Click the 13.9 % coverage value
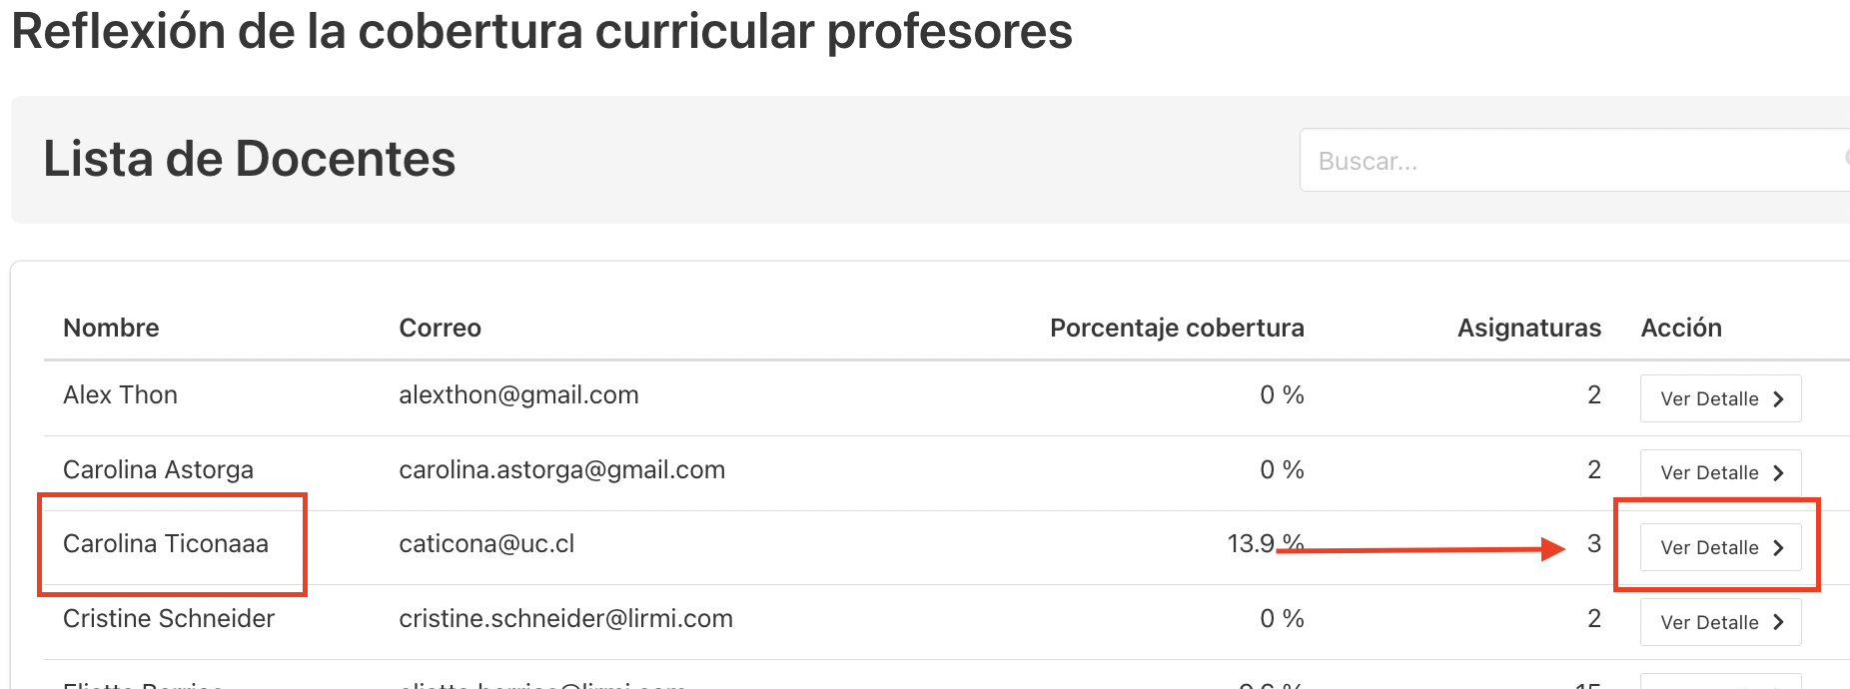Screen dimensions: 1850x689 pos(1266,543)
